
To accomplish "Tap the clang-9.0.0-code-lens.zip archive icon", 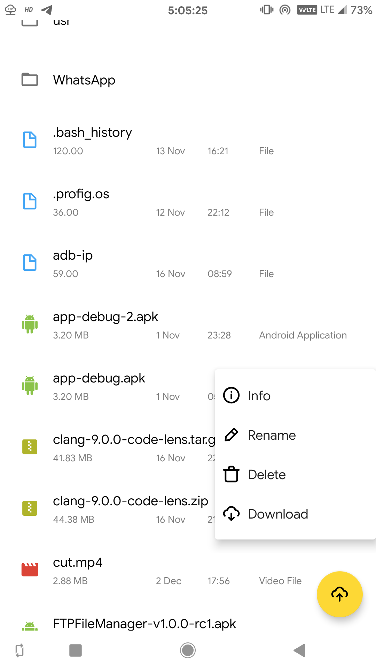I will pos(30,508).
